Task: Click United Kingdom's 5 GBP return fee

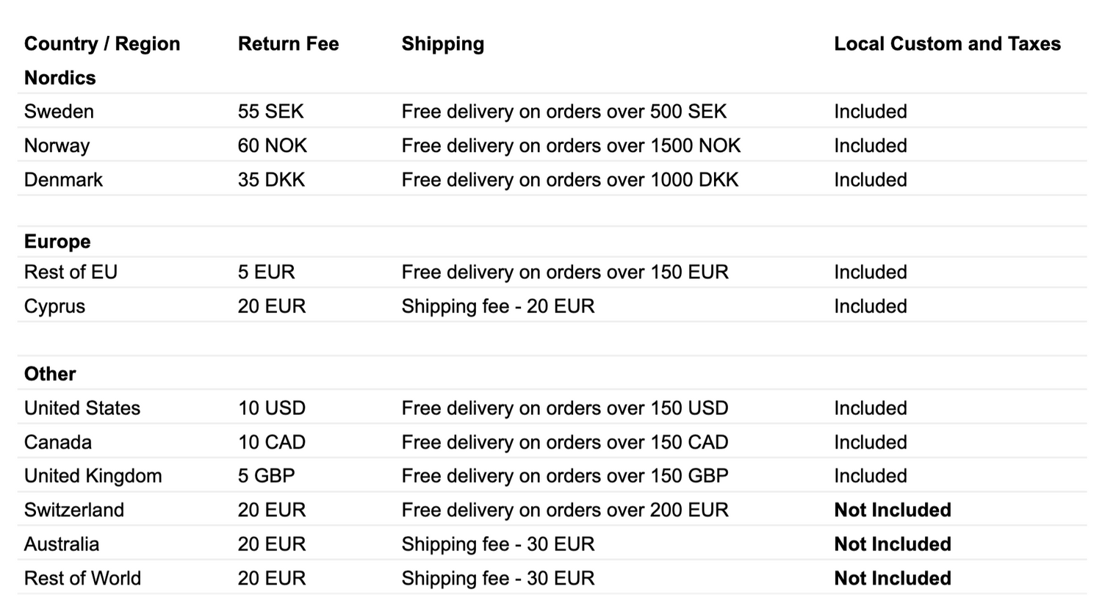Action: pyautogui.click(x=266, y=476)
